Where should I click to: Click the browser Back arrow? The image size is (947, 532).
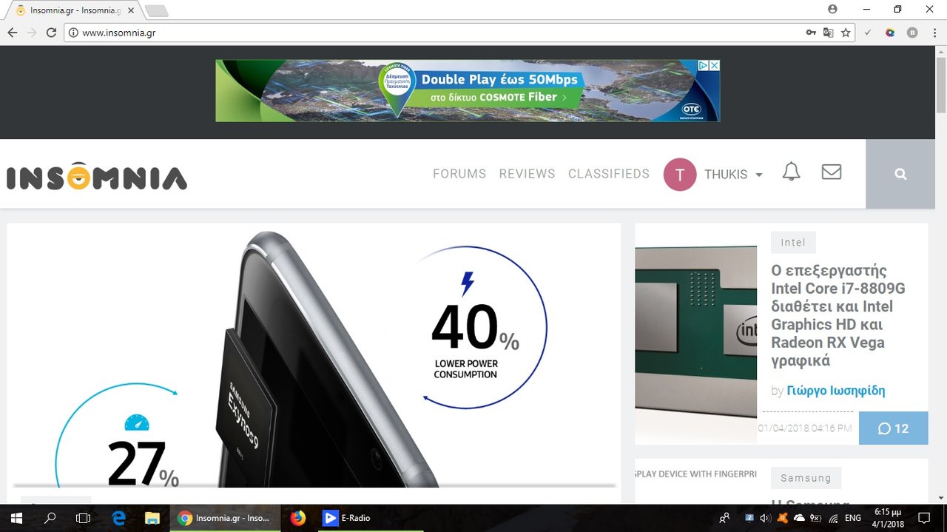tap(12, 33)
